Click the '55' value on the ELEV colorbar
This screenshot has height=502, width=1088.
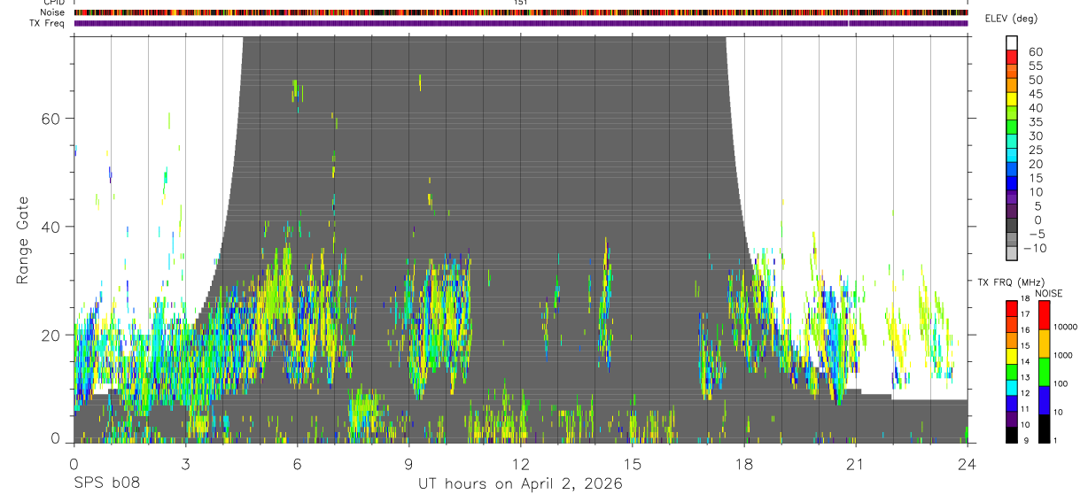click(1035, 66)
